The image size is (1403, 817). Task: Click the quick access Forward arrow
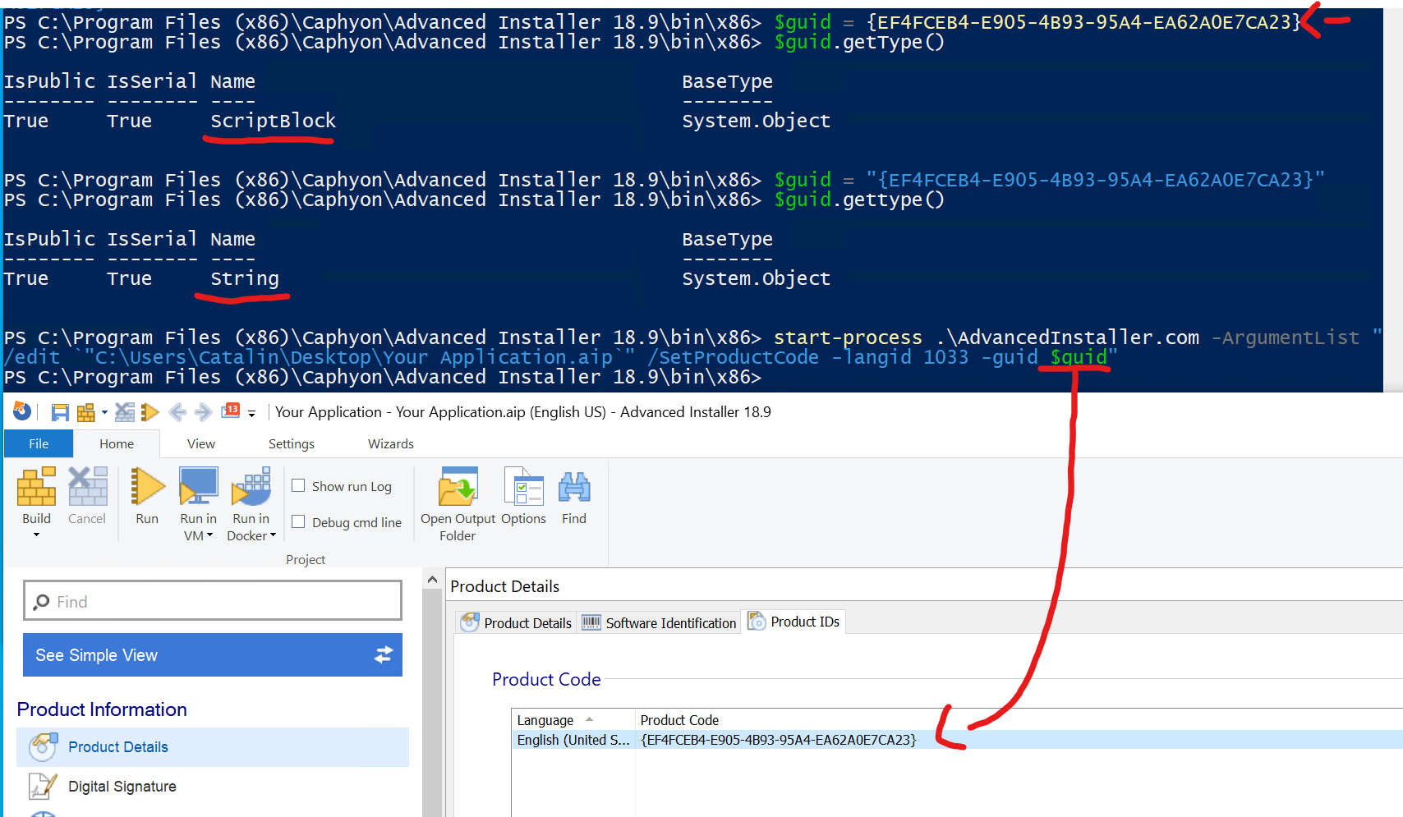pos(203,412)
